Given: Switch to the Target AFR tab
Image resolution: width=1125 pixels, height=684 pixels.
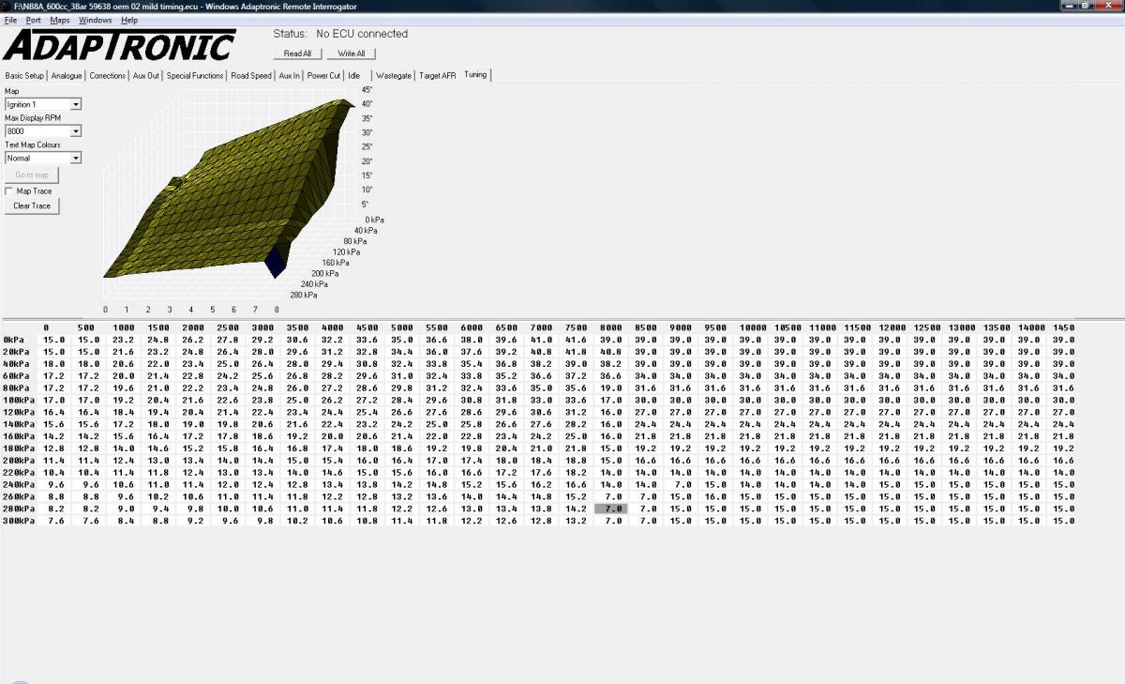Looking at the screenshot, I should pyautogui.click(x=437, y=76).
